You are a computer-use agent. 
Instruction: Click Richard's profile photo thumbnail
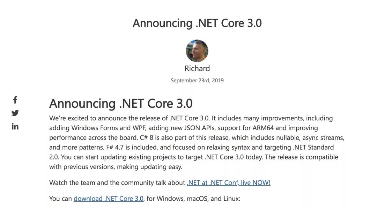197,51
